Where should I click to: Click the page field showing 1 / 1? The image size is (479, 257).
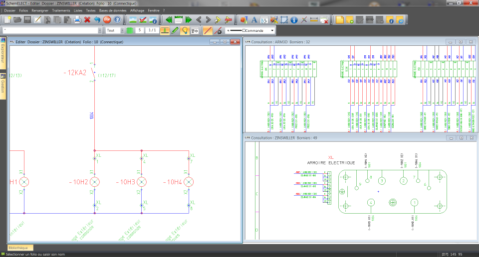coord(152,30)
